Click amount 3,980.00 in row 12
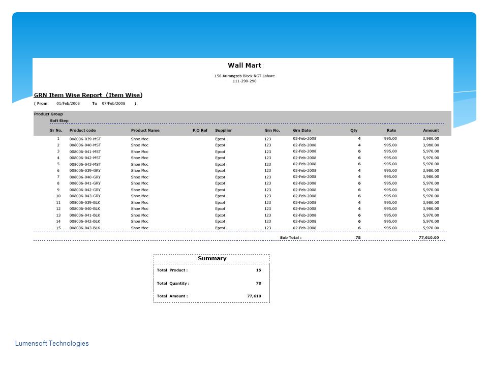Viewport: 488px width, 366px height. (431, 209)
